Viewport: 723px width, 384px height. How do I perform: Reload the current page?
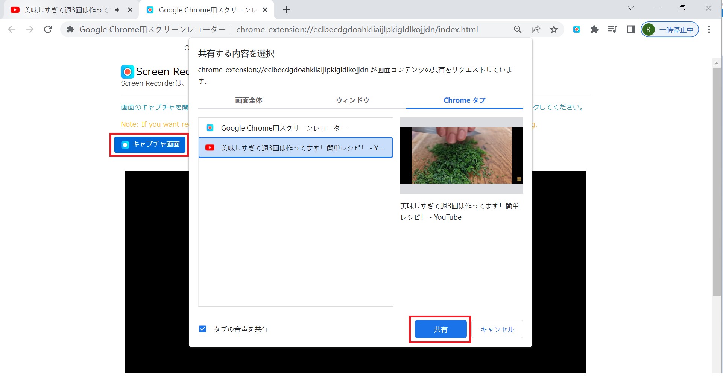point(48,29)
